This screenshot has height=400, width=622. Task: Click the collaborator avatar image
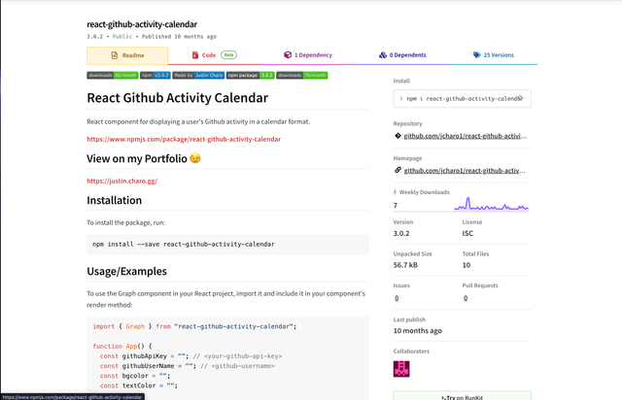click(x=401, y=368)
